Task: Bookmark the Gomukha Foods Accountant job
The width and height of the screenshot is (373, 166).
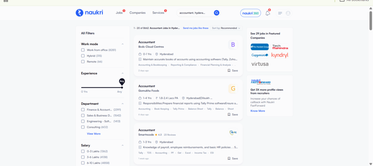Action: [232, 114]
